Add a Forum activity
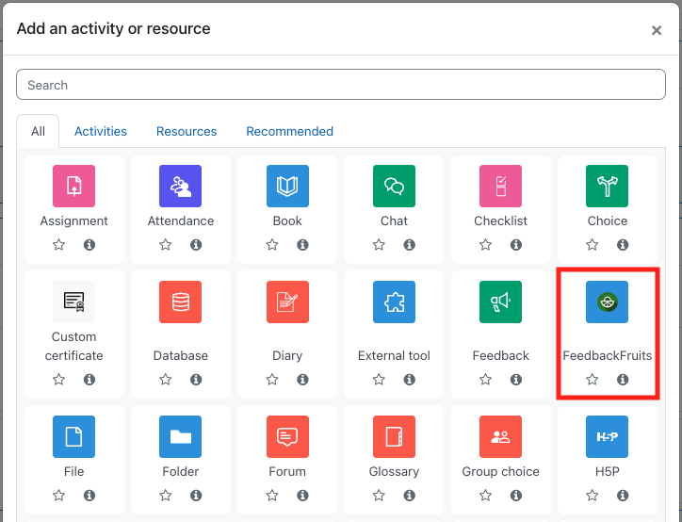Image resolution: width=682 pixels, height=522 pixels. (287, 436)
